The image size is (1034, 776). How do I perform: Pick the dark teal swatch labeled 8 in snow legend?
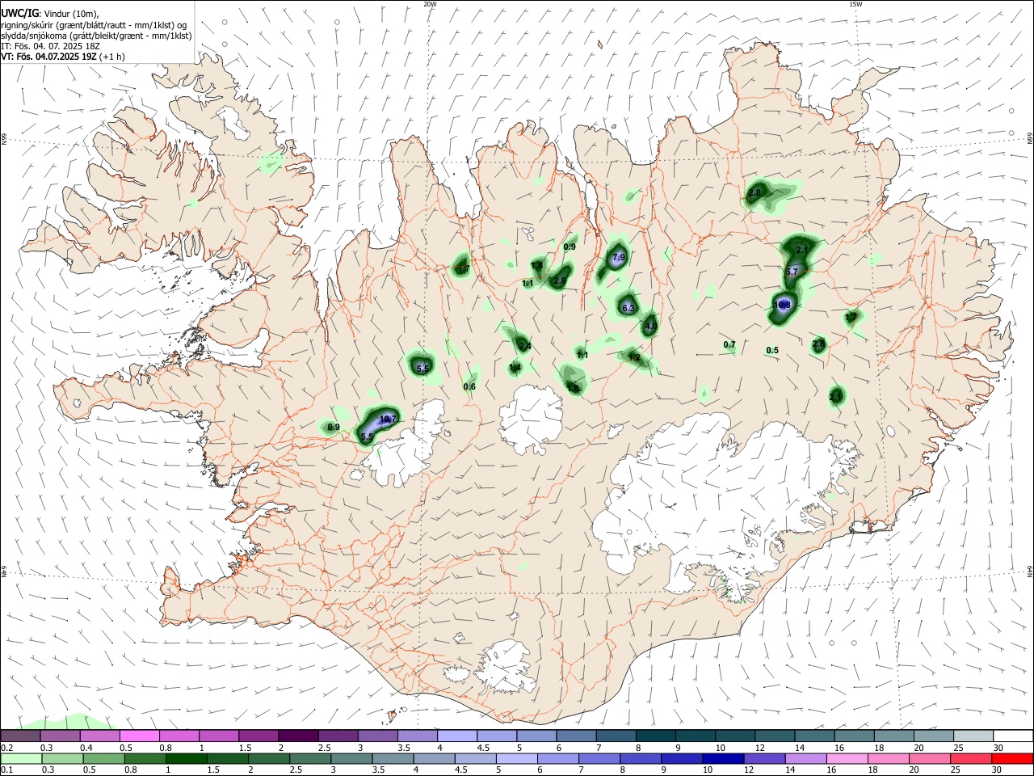coord(656,736)
